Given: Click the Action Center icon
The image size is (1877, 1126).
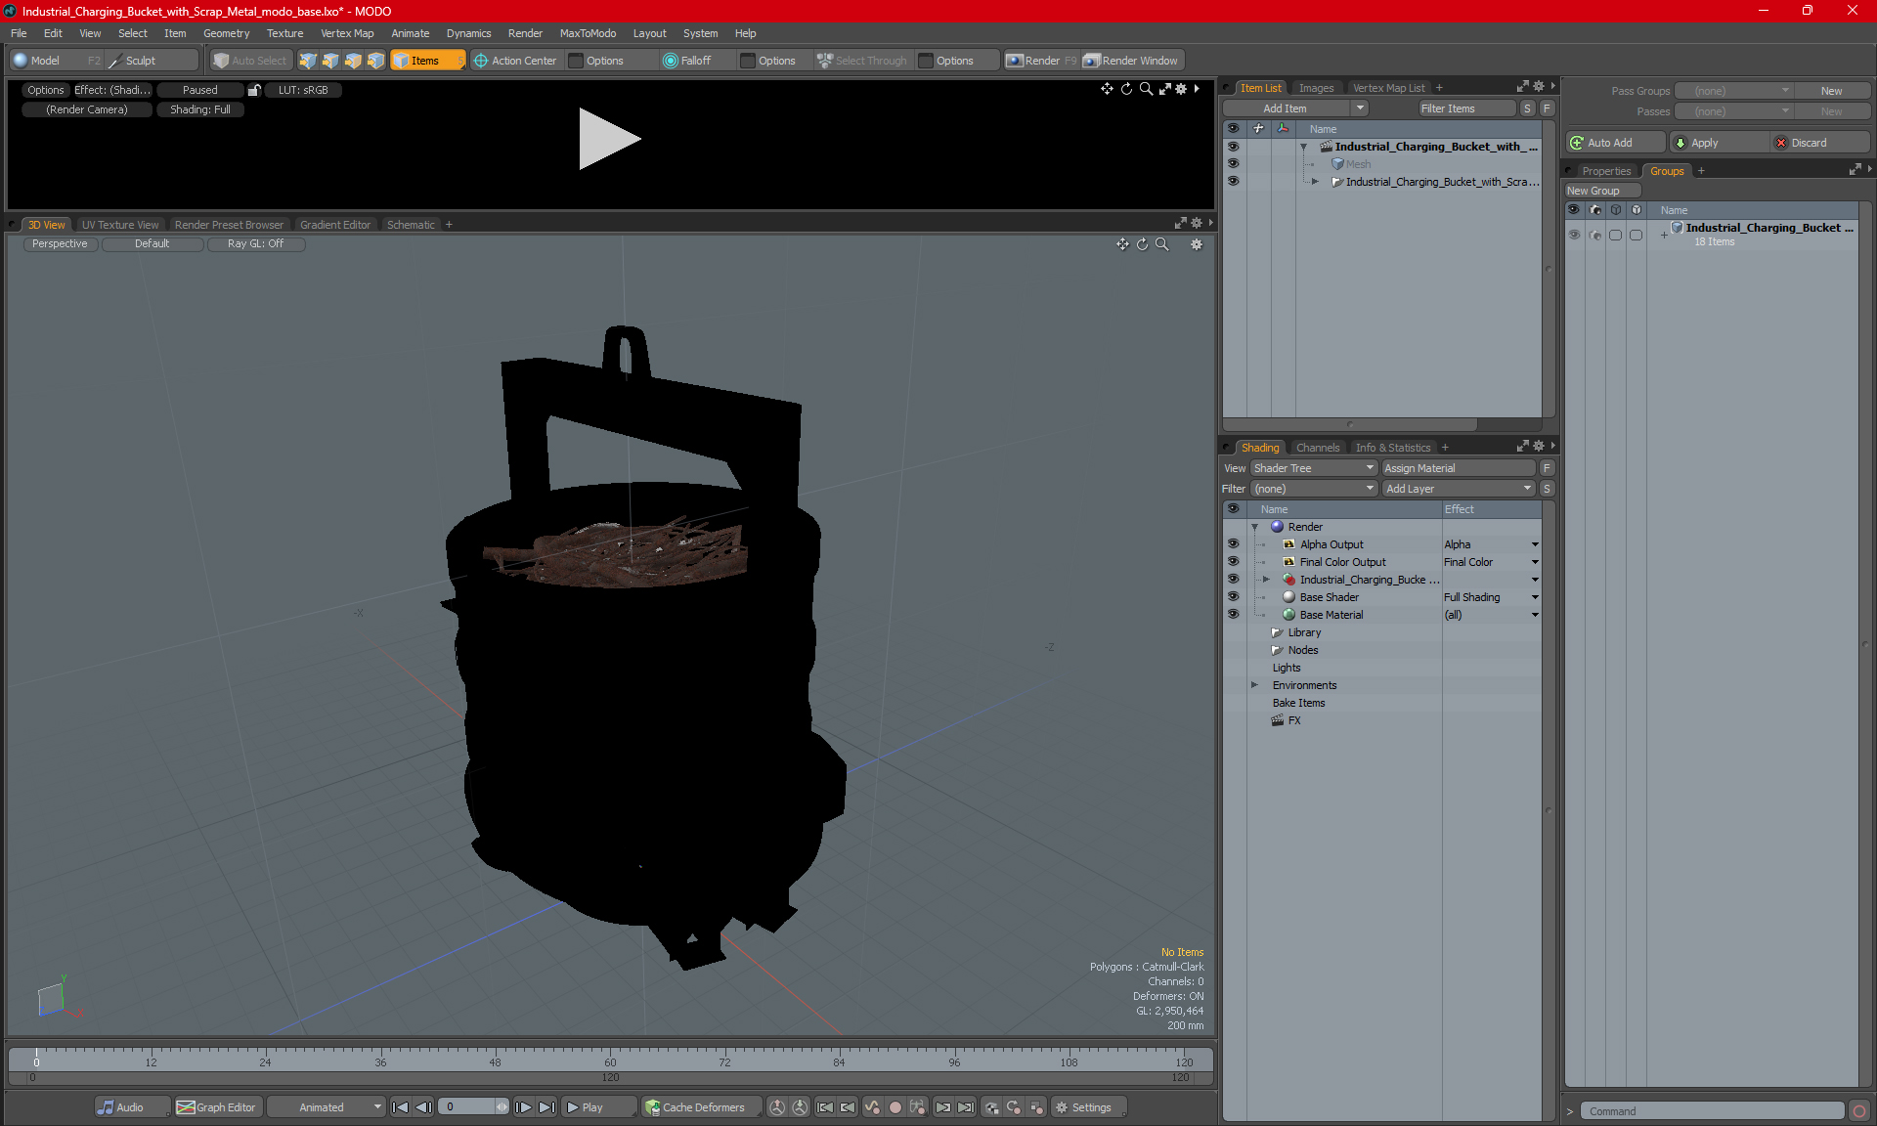Looking at the screenshot, I should click(481, 61).
